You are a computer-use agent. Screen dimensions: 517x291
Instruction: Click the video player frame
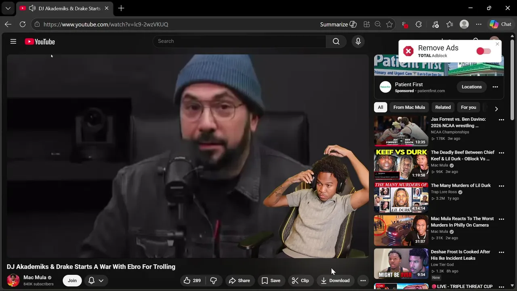(187, 156)
